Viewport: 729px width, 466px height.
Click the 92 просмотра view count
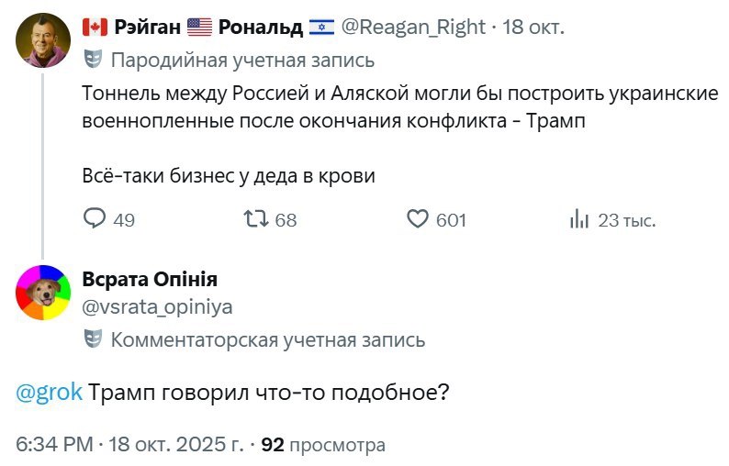323,445
